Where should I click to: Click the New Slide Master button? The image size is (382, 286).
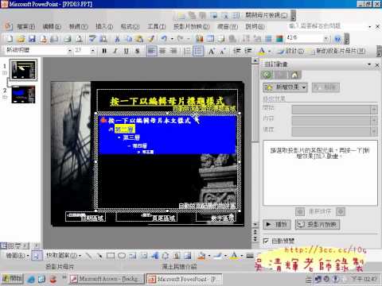[337, 51]
